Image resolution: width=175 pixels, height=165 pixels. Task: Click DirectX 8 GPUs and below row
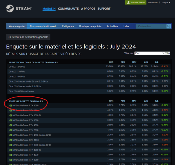pos(89,91)
